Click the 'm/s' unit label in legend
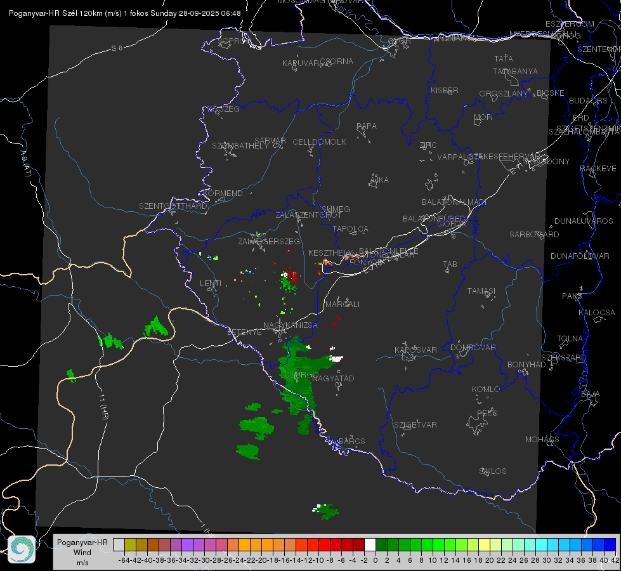This screenshot has height=571, width=621. tap(82, 562)
